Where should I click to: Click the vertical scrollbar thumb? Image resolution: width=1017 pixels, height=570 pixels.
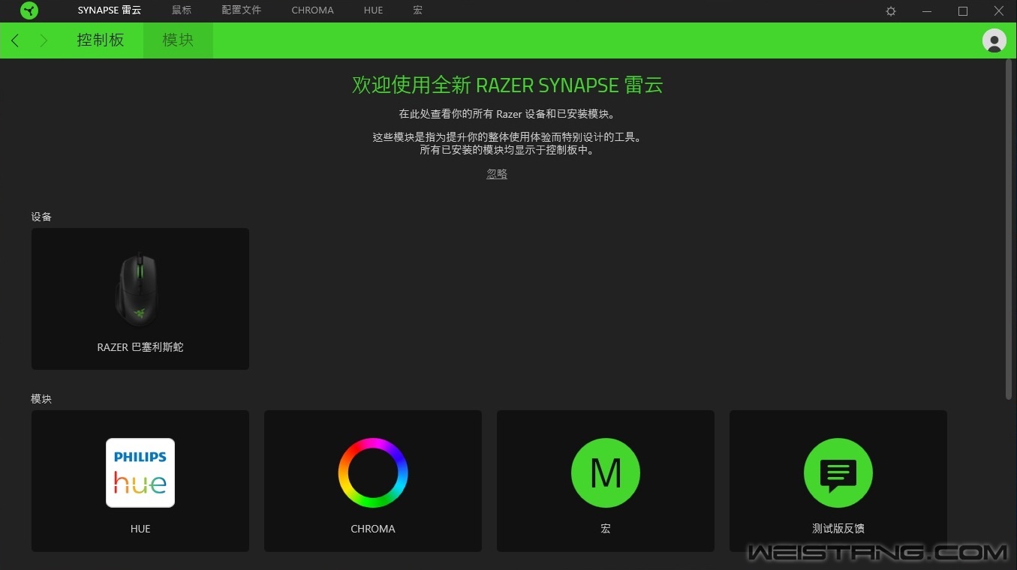(x=1009, y=229)
